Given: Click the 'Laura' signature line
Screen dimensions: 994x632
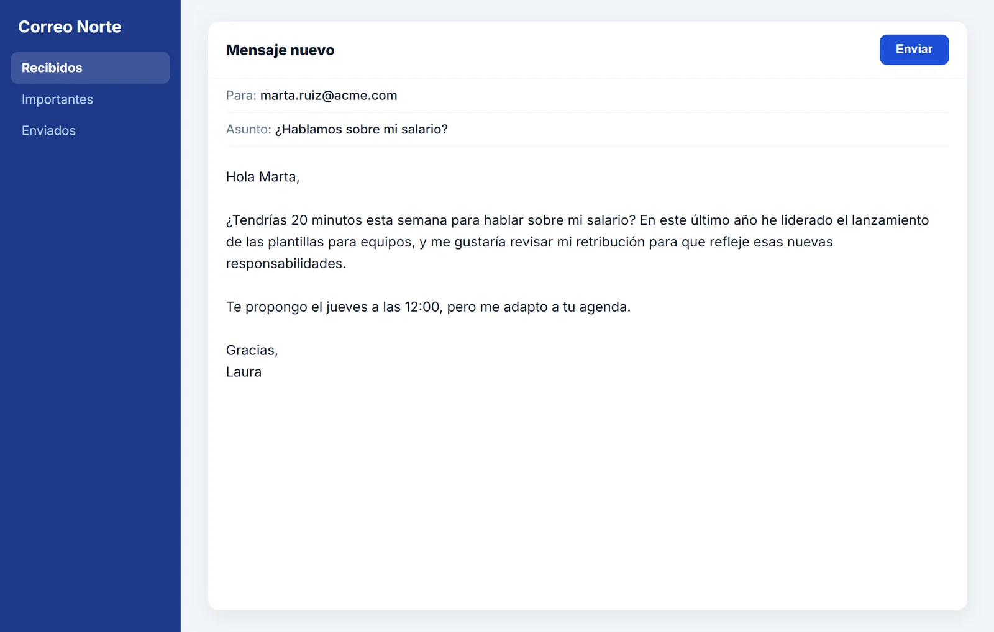Looking at the screenshot, I should tap(244, 372).
